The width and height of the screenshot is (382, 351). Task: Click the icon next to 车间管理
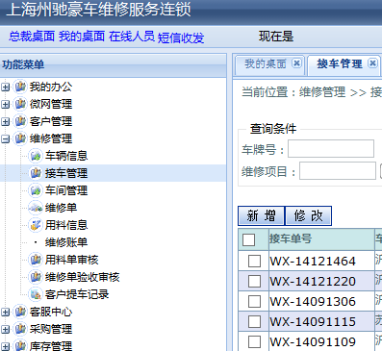[x=36, y=190]
